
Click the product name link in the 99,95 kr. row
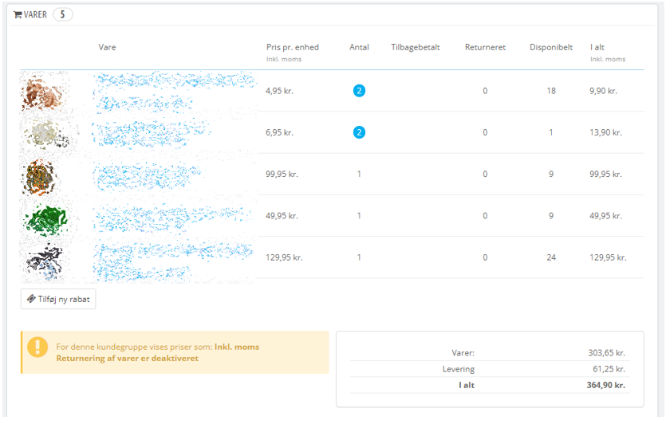tap(148, 175)
